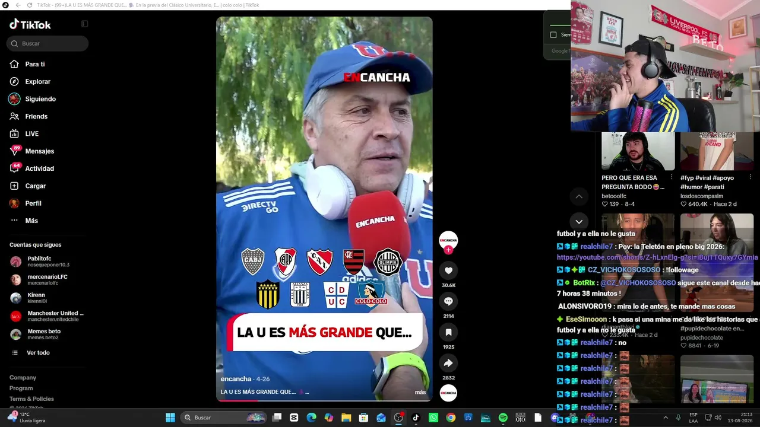Go to the next video arrow
The height and width of the screenshot is (427, 760).
(579, 222)
